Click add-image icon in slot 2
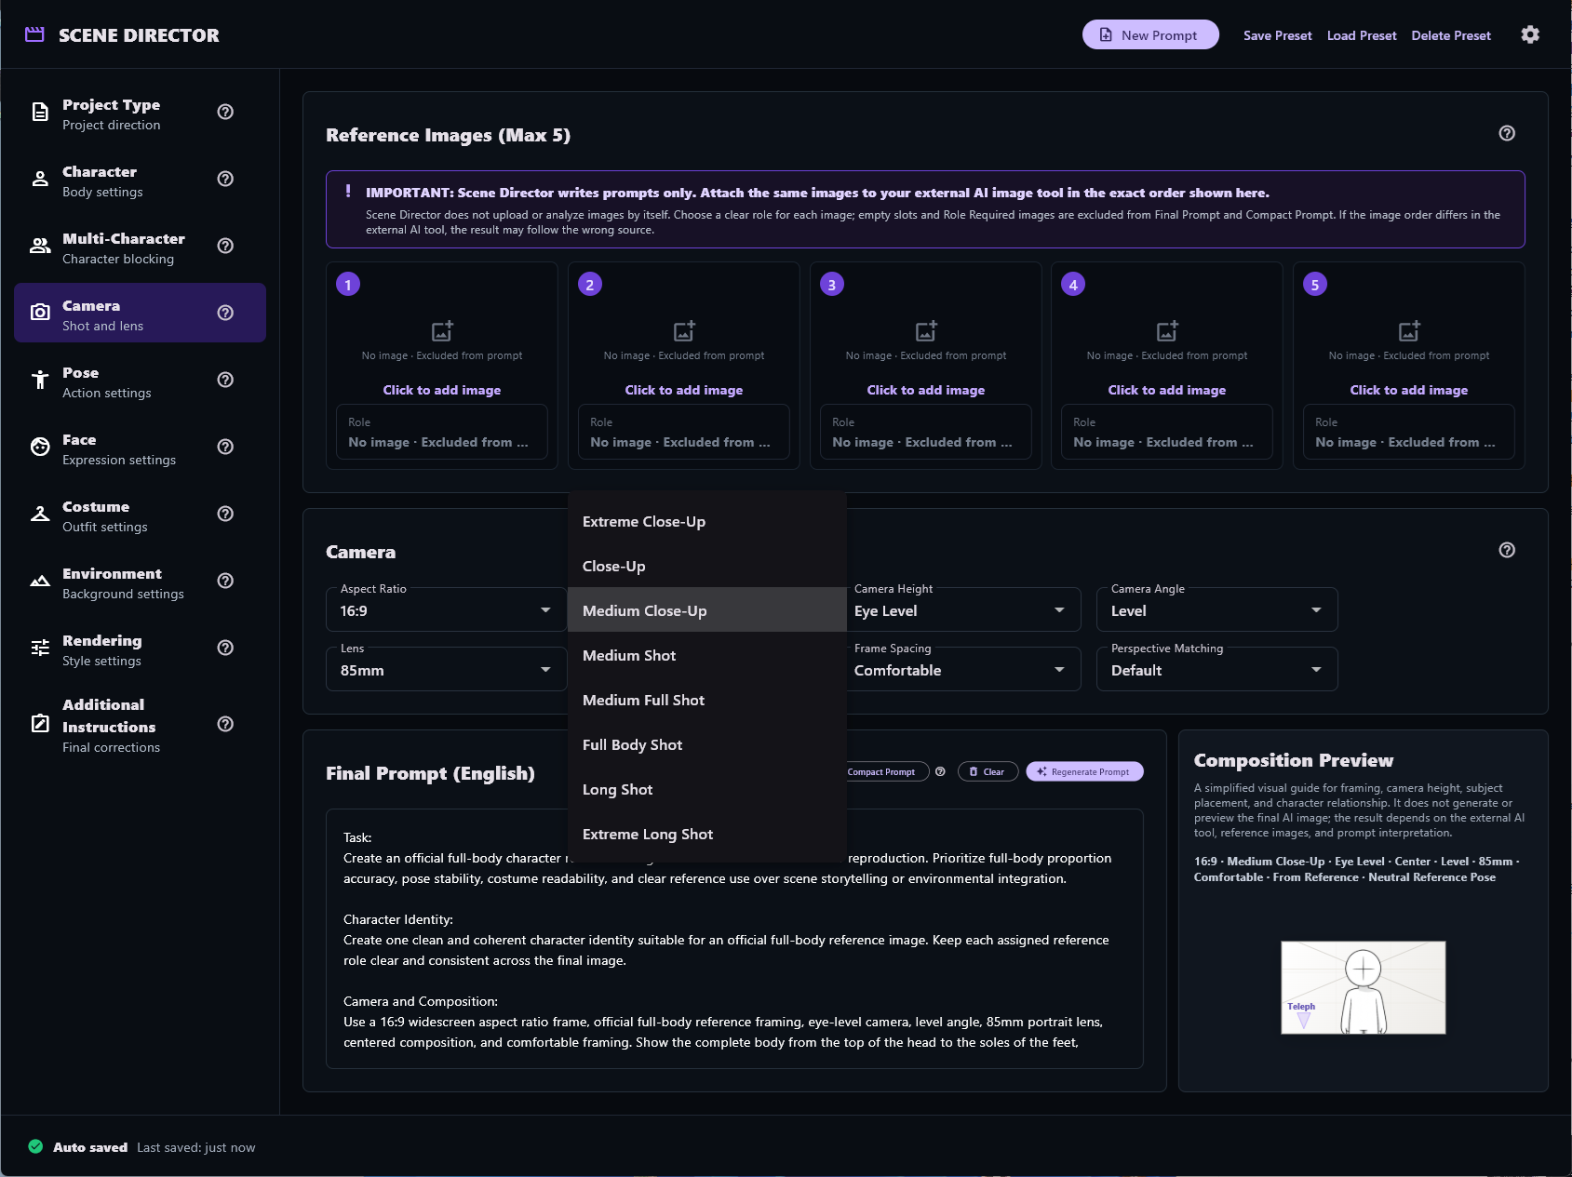The height and width of the screenshot is (1177, 1572). coord(684,330)
